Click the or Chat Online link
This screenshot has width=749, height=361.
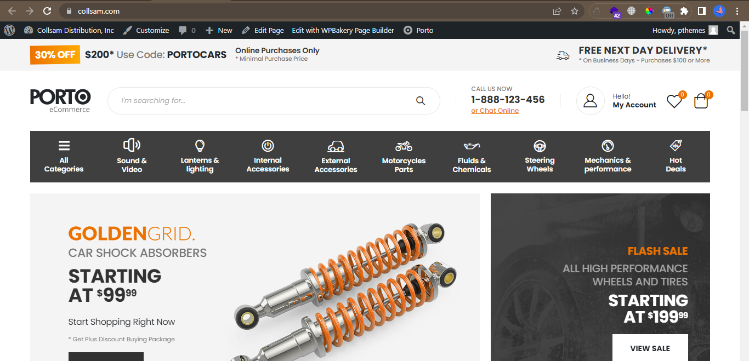[495, 111]
